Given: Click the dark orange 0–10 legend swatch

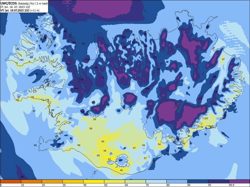Looking at the screenshot, I should (10, 182).
